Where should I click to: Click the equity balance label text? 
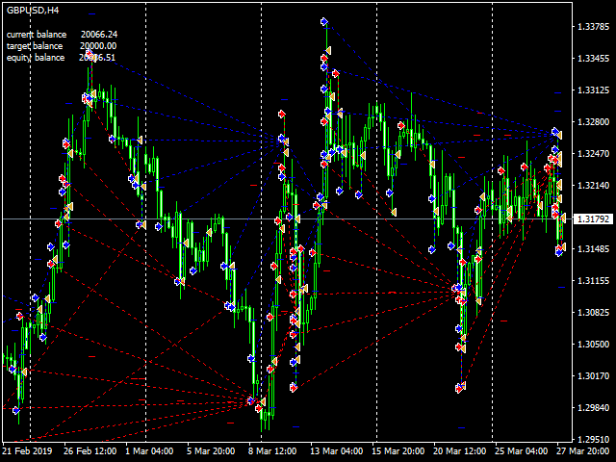click(x=36, y=57)
